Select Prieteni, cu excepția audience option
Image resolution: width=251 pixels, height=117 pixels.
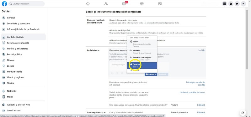click(142, 58)
